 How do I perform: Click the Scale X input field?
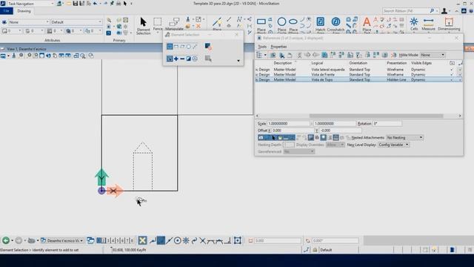pos(289,124)
